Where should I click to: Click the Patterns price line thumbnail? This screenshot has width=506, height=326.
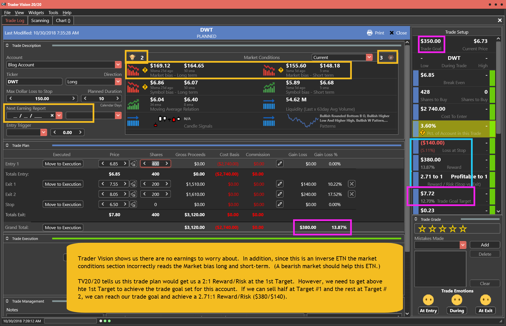302,121
